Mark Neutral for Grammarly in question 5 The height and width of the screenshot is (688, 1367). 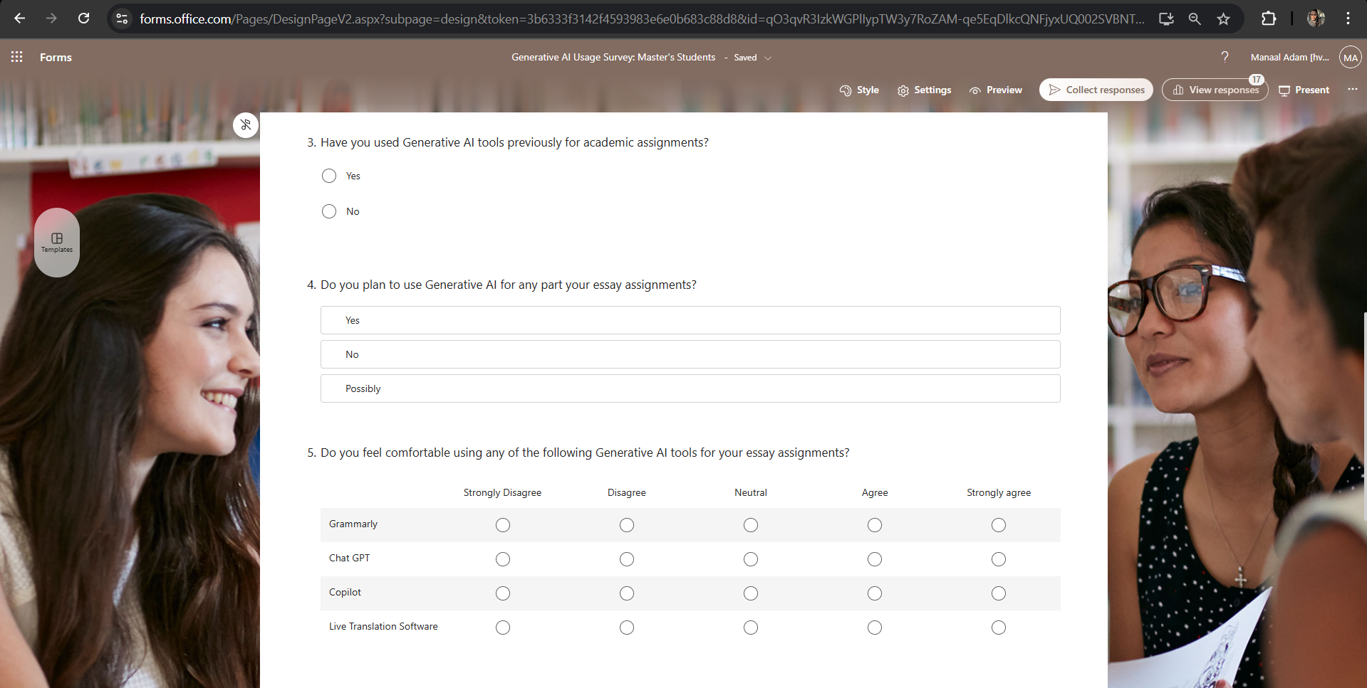(x=750, y=525)
